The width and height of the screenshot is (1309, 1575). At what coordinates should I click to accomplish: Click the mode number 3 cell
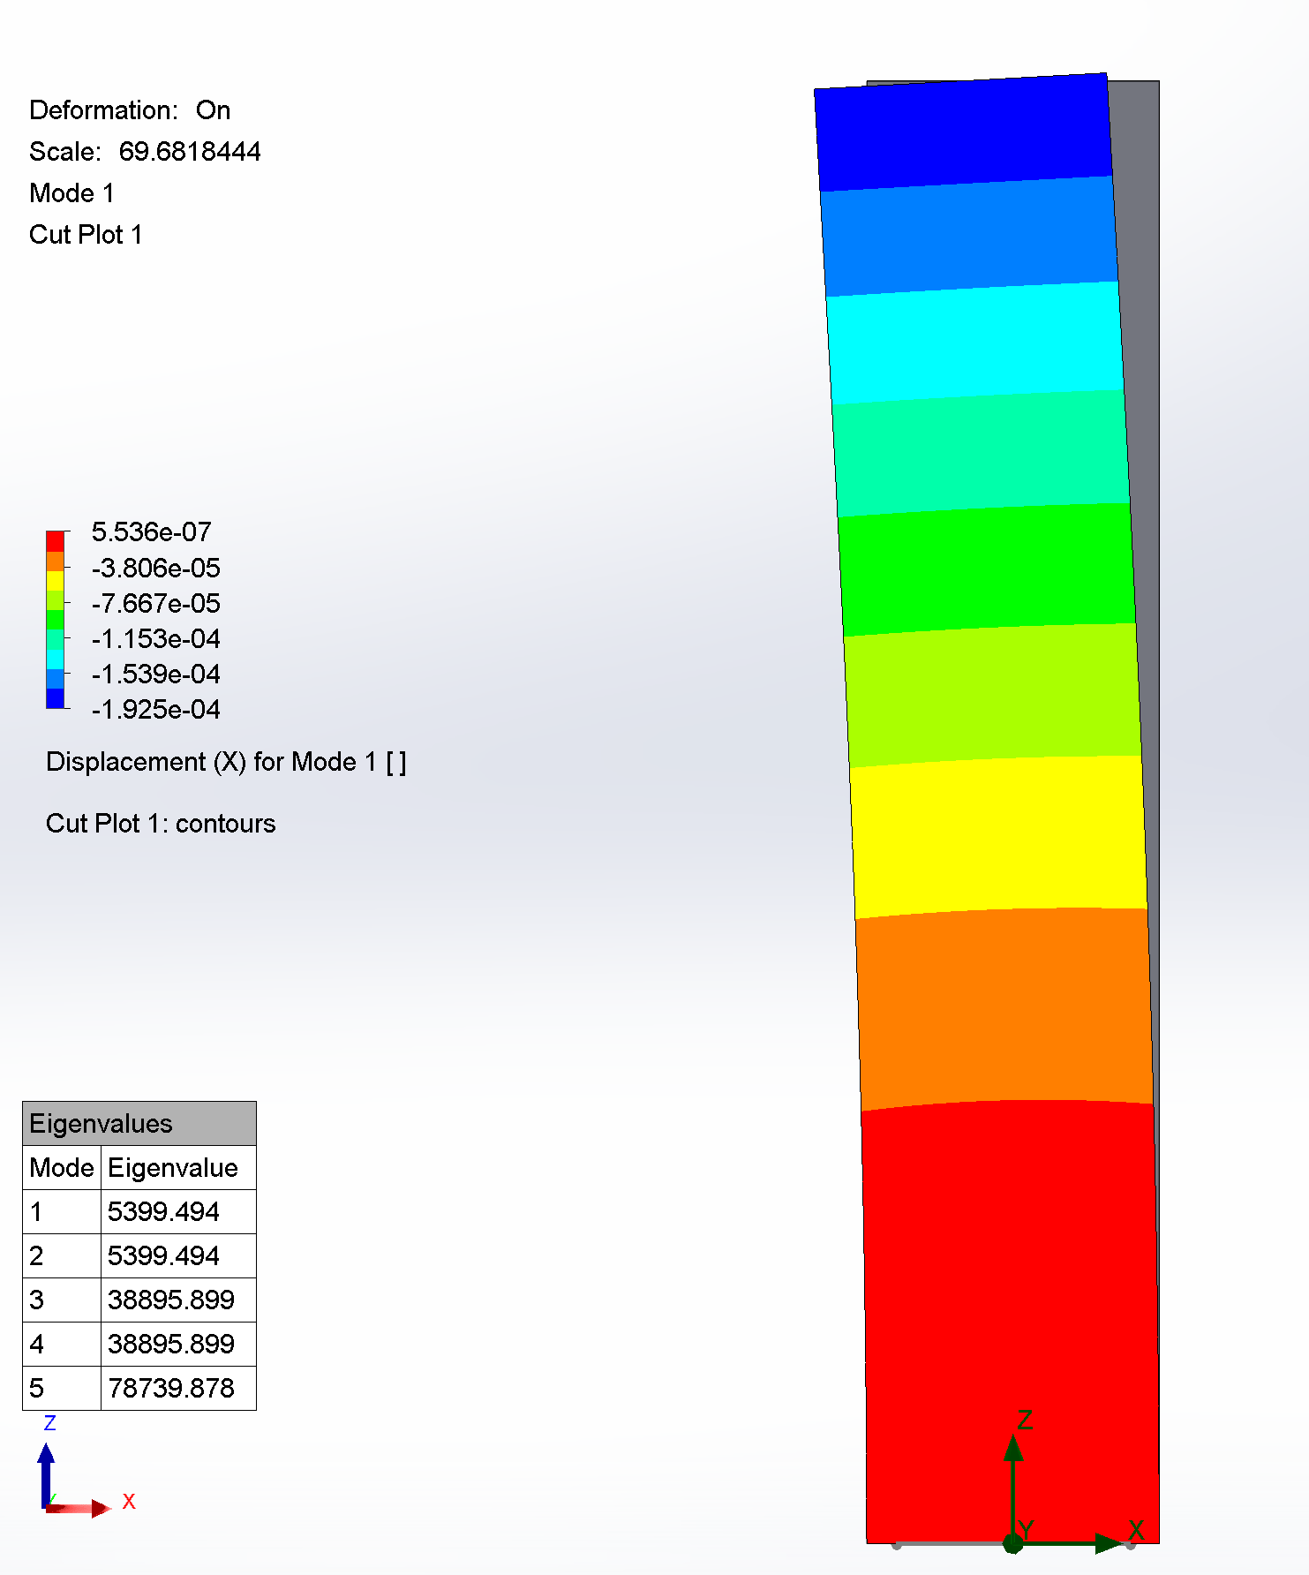62,1300
